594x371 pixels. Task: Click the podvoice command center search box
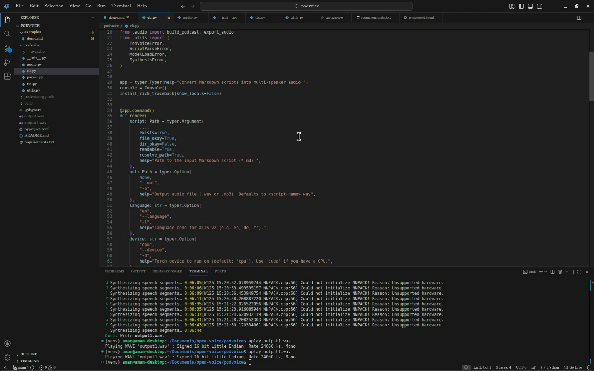tap(306, 6)
